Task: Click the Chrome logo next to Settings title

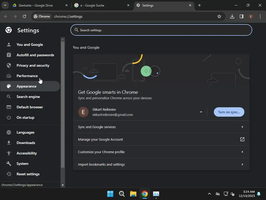Action: coord(9,30)
